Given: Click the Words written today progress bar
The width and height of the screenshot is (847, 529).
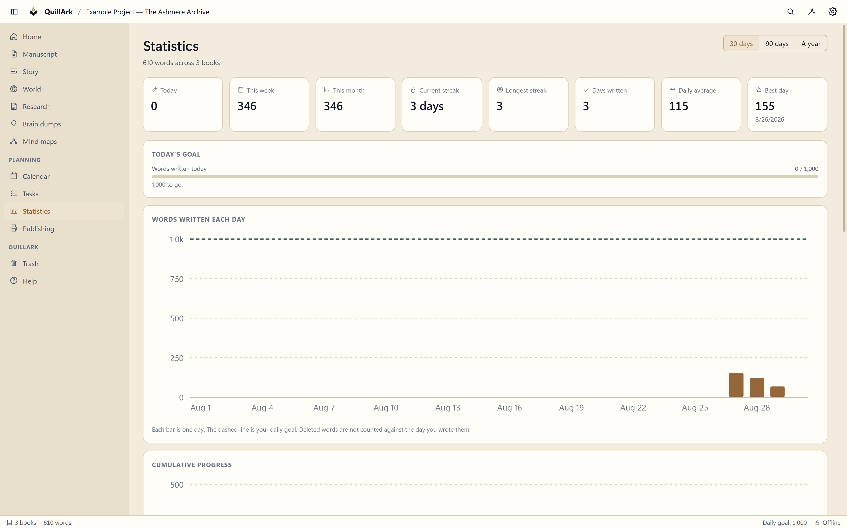Looking at the screenshot, I should pyautogui.click(x=485, y=177).
